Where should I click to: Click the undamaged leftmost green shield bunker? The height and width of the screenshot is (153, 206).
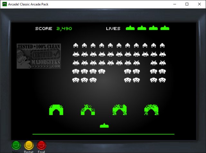click(x=56, y=110)
